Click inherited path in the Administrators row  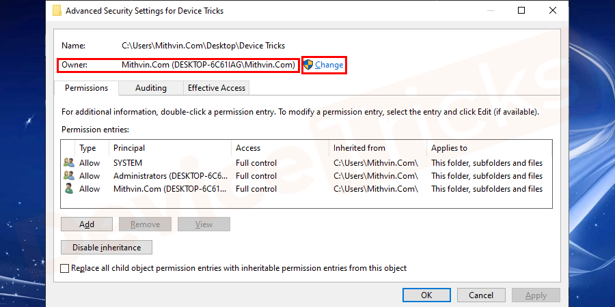point(376,176)
